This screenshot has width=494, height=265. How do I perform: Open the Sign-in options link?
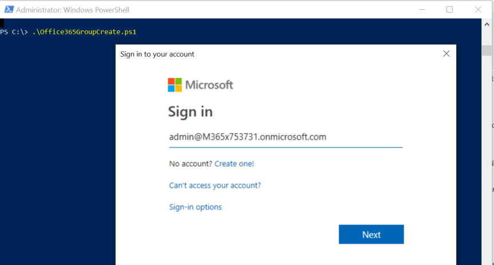195,207
